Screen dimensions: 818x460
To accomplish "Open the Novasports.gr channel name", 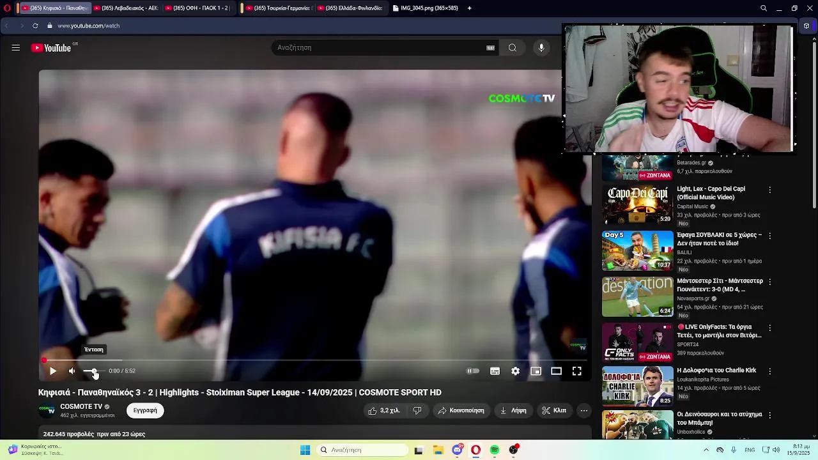I will coord(693,298).
